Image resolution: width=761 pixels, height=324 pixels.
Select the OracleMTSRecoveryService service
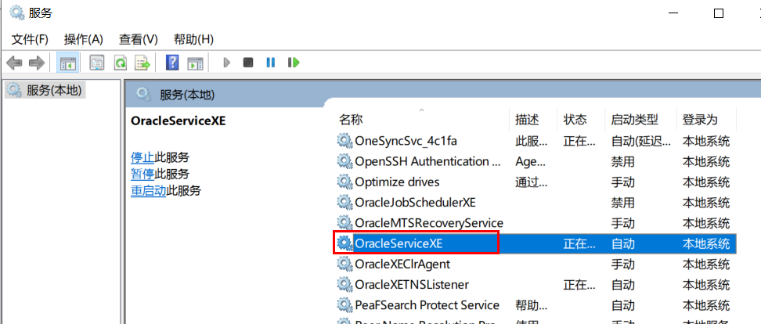pos(429,223)
